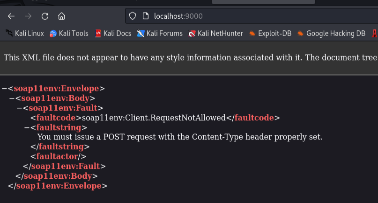Viewport: 378px width, 203px height.
Task: Click the forward navigation arrow
Action: [28, 16]
